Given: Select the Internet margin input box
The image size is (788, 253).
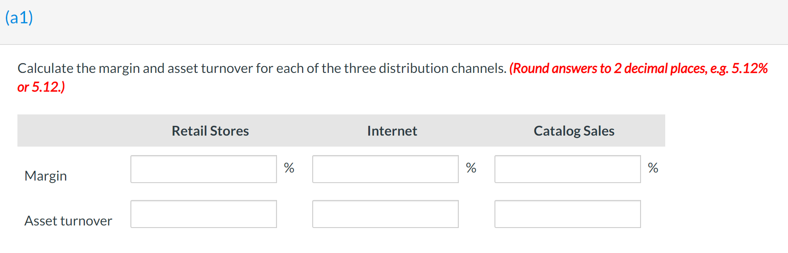Looking at the screenshot, I should coord(385,169).
